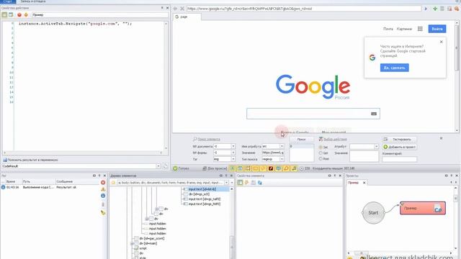This screenshot has width=461, height=259.
Task: Close the Пример project tab
Action: click(364, 183)
